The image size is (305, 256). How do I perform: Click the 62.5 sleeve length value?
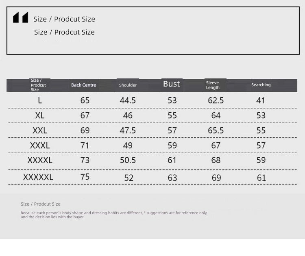click(x=216, y=100)
